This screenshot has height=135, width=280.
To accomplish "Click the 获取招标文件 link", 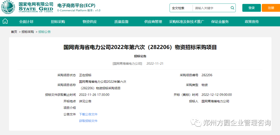I will pos(88,121).
